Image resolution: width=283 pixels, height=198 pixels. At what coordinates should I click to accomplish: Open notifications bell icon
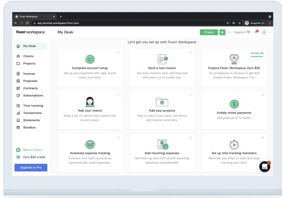256,32
